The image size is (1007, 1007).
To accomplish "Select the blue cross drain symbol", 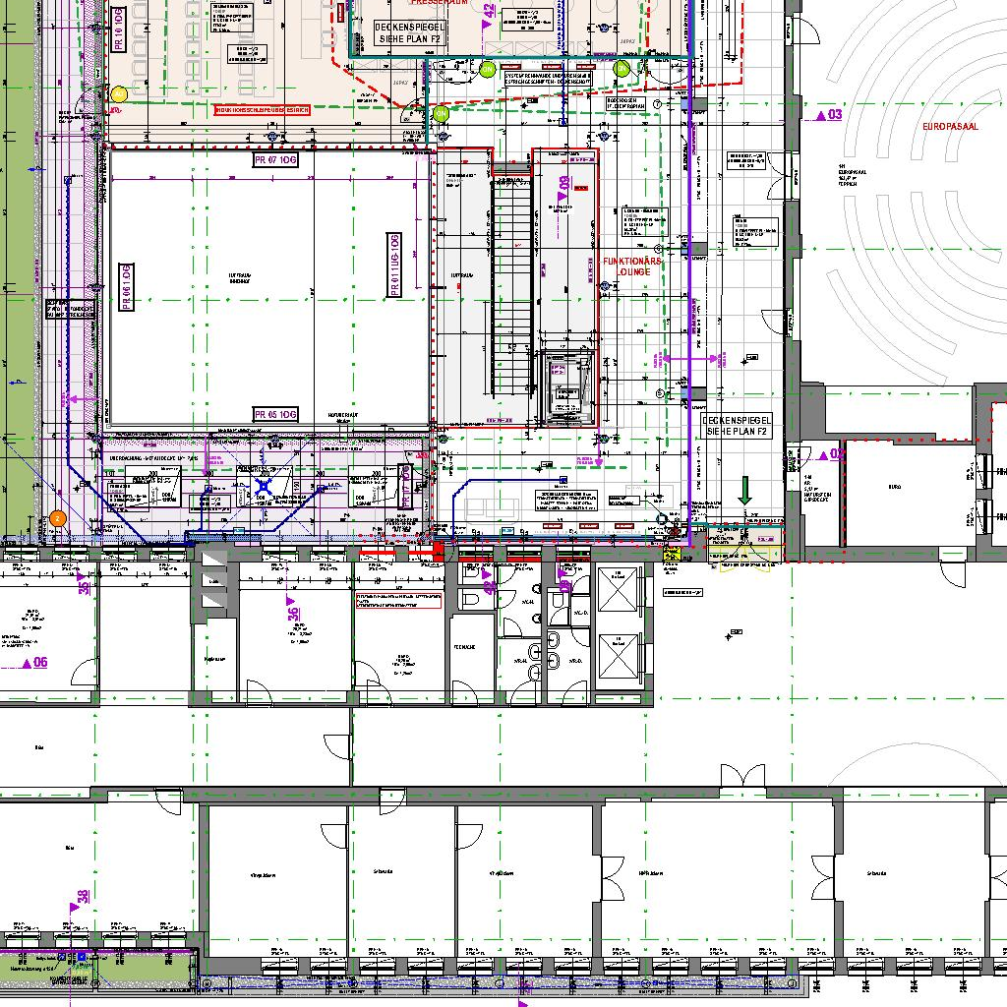I will point(264,486).
